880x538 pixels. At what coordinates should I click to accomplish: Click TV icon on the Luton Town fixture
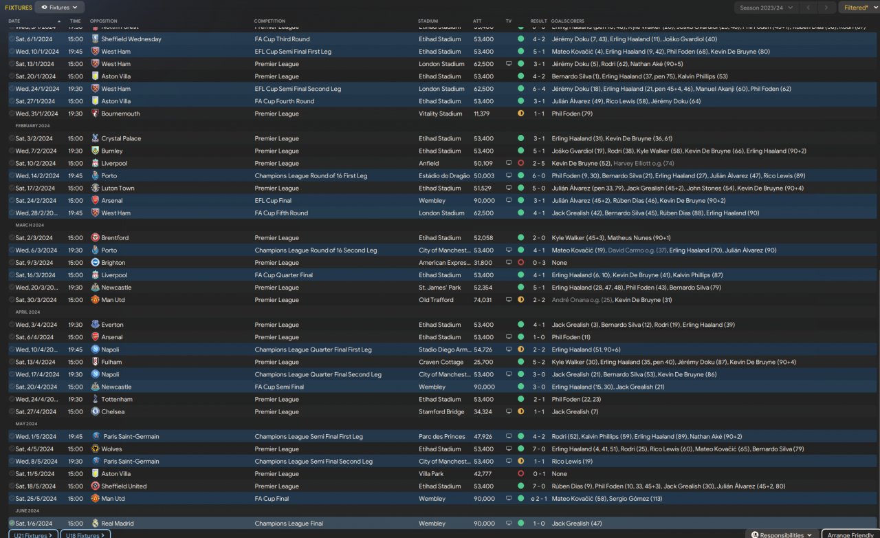[x=509, y=188]
